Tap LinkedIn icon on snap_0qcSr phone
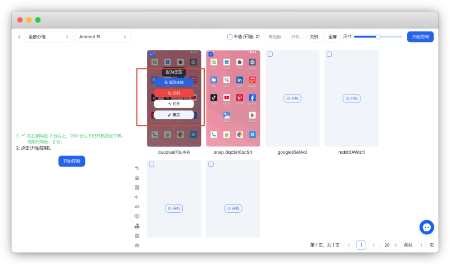 pyautogui.click(x=240, y=80)
